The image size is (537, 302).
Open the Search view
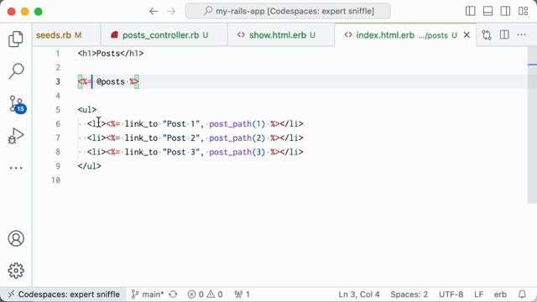click(x=16, y=71)
